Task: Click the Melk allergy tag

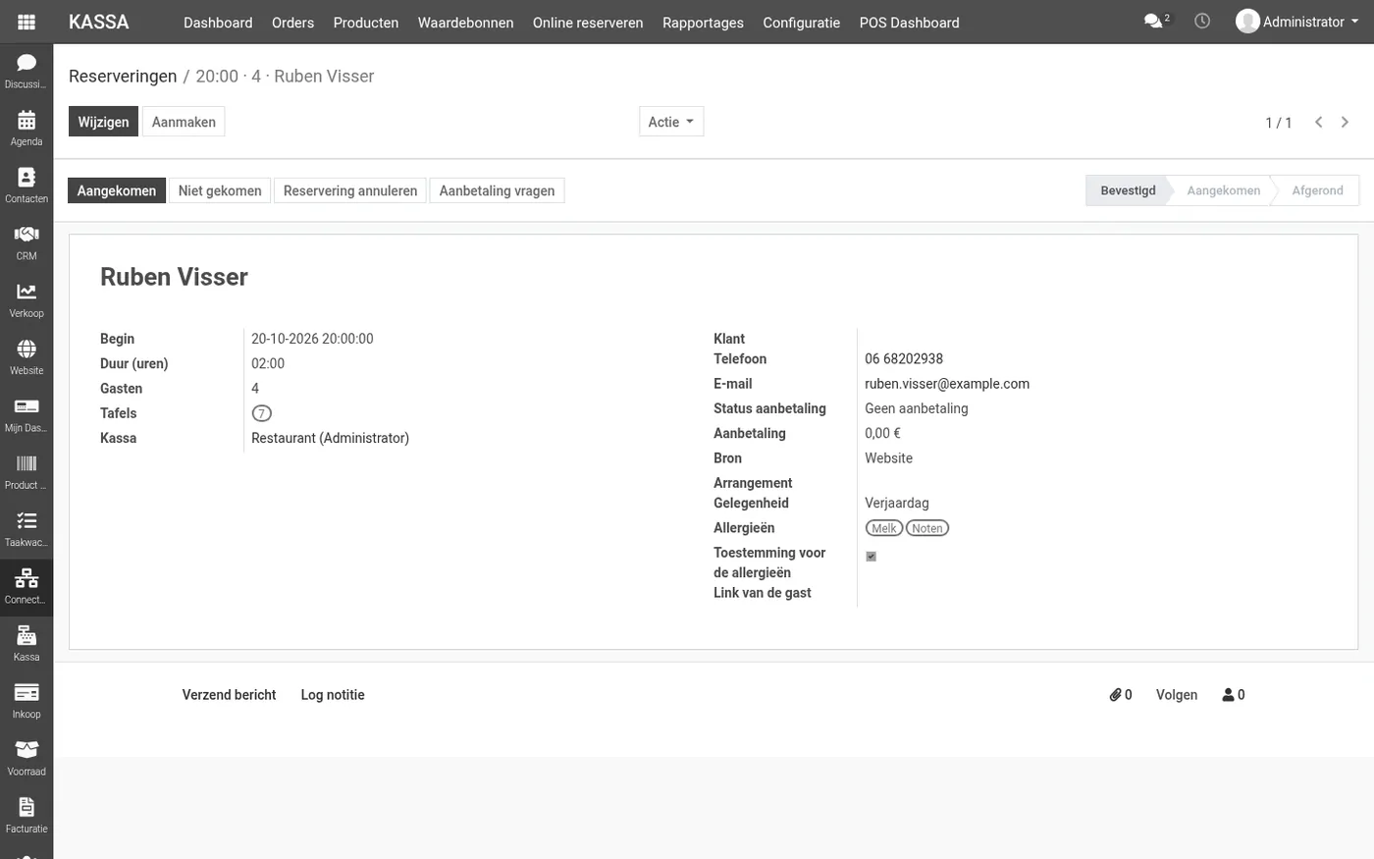Action: [884, 528]
